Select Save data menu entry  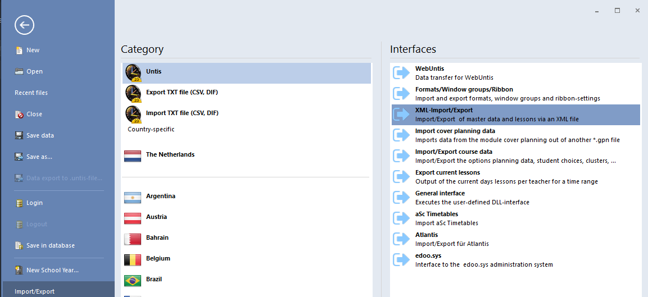[x=40, y=135]
